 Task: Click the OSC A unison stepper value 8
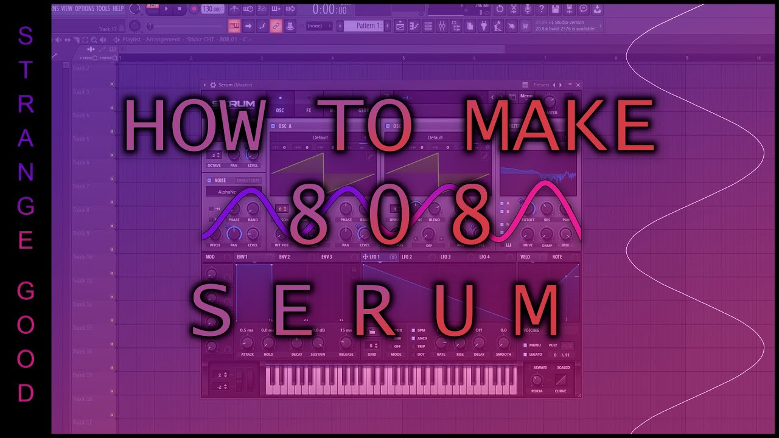click(x=282, y=209)
